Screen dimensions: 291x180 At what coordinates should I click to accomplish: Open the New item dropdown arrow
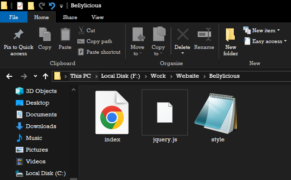click(278, 30)
